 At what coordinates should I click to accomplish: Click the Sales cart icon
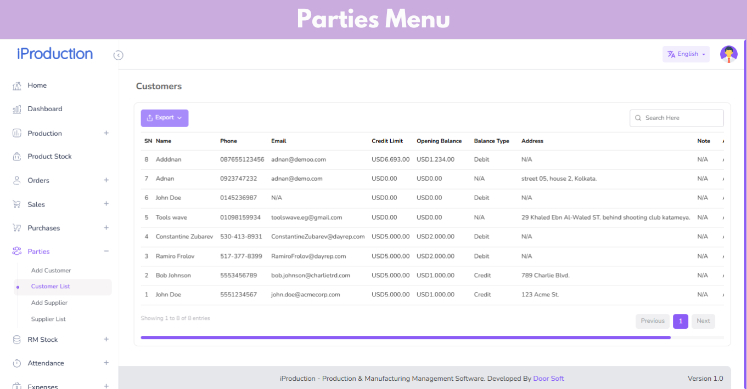point(17,204)
